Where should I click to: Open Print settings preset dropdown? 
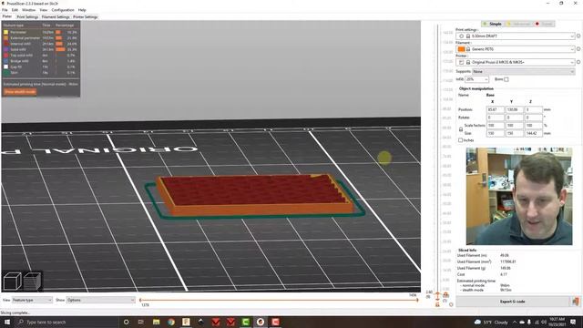pos(516,36)
